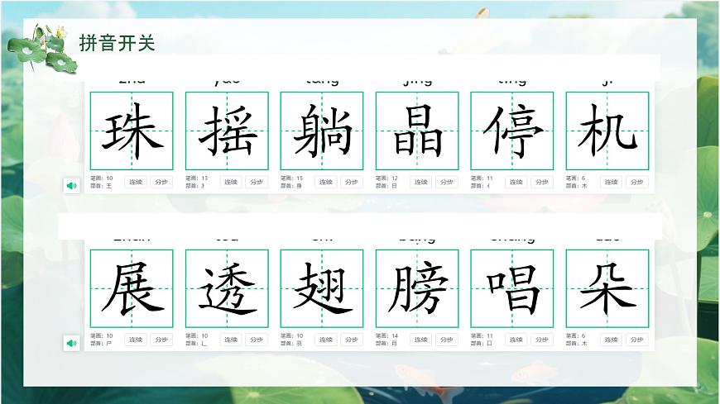Click the 笔画: 15 stroke count text
Image resolution: width=720 pixels, height=404 pixels.
tap(291, 178)
